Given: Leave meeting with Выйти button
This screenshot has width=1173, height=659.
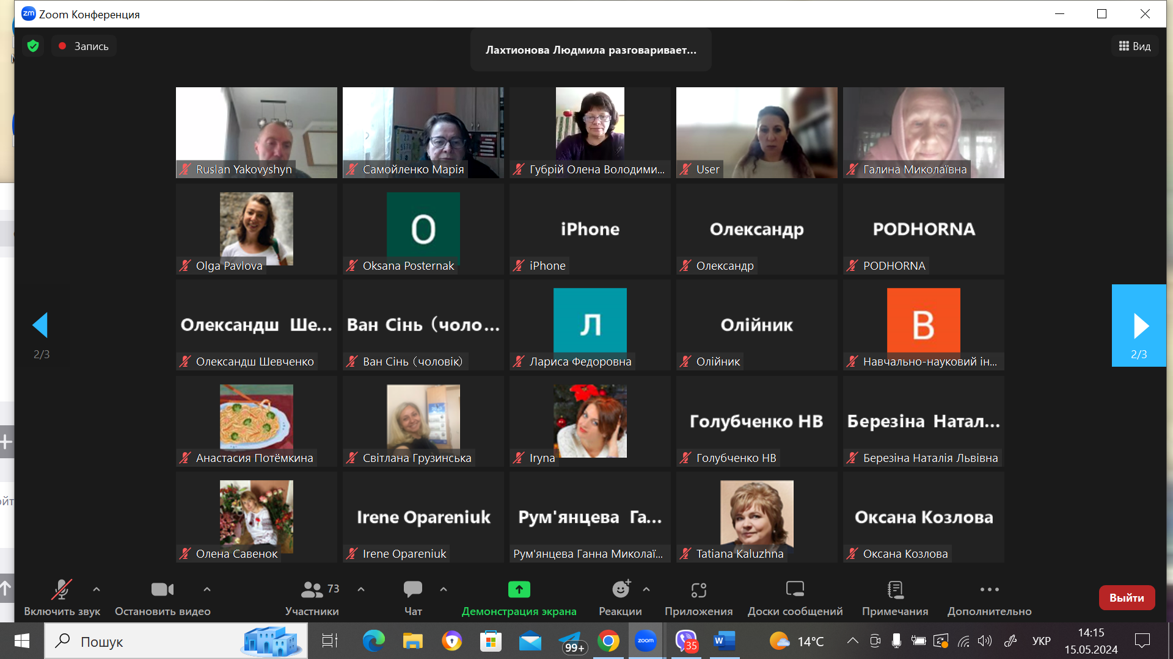Looking at the screenshot, I should (1127, 598).
